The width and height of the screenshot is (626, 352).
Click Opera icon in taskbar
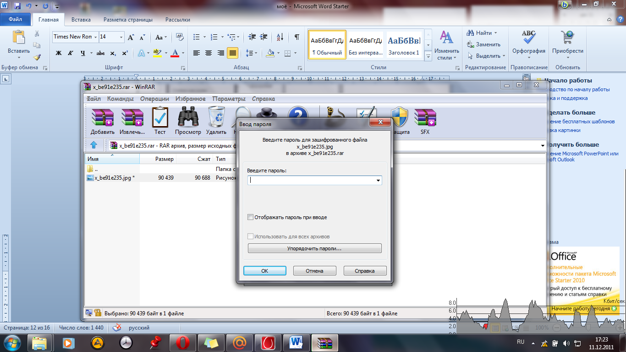click(183, 342)
